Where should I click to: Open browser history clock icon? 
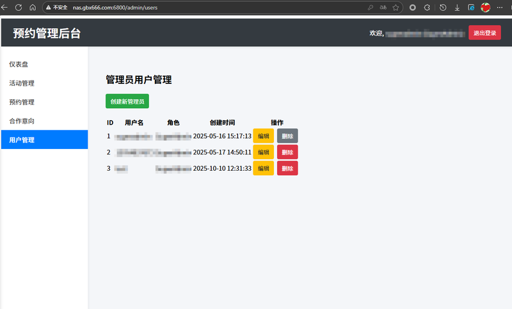(443, 7)
